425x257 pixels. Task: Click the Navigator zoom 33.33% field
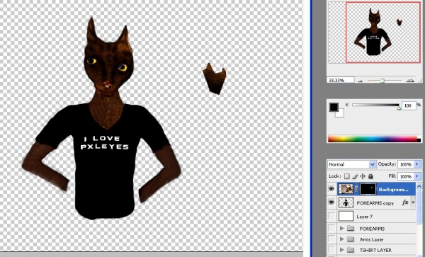pos(341,80)
